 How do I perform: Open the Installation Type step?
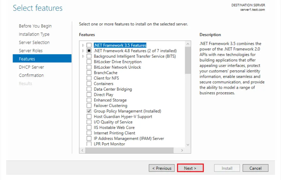34,34
